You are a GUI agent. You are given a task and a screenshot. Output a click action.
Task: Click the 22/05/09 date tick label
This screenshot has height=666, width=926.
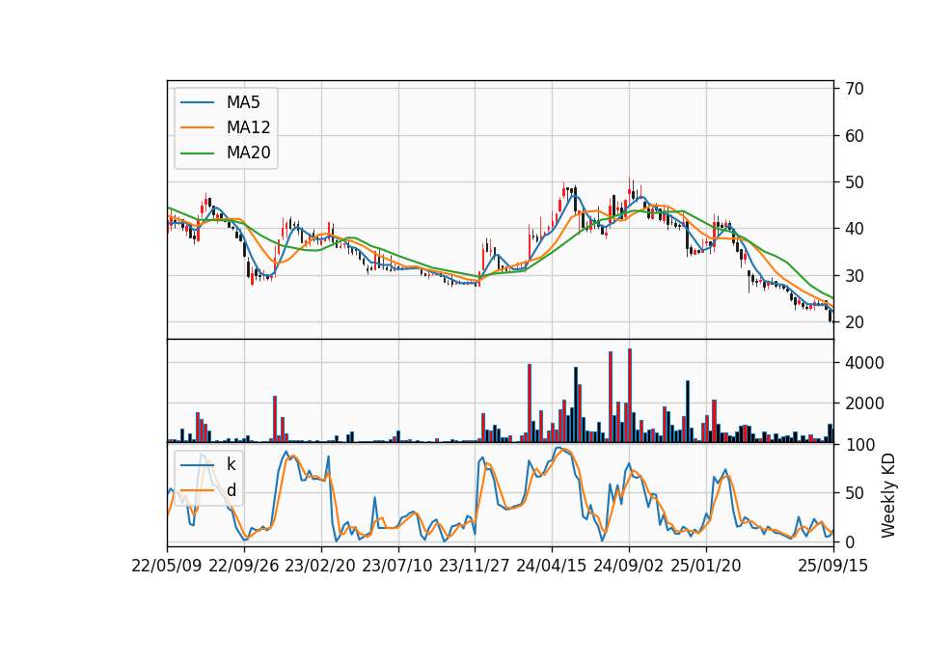tap(167, 566)
